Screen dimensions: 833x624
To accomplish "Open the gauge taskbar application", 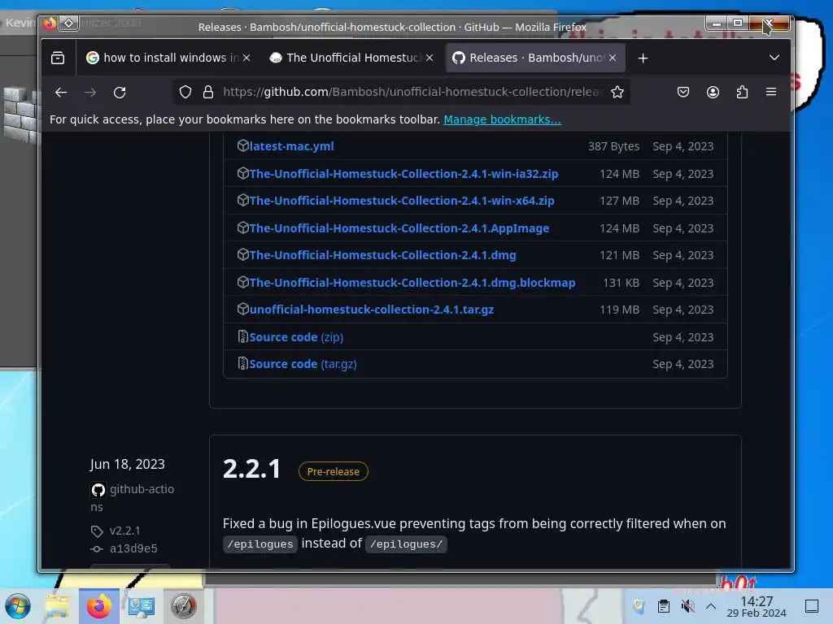I will point(183,606).
